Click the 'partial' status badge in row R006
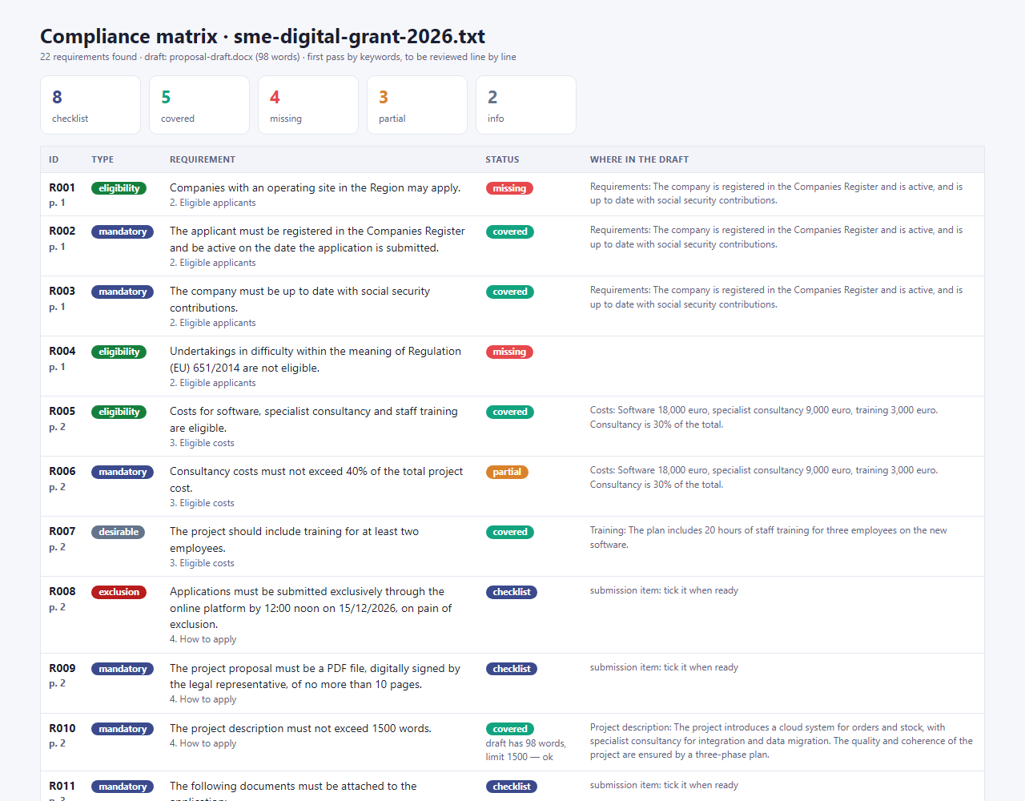1025x801 pixels. (x=507, y=472)
